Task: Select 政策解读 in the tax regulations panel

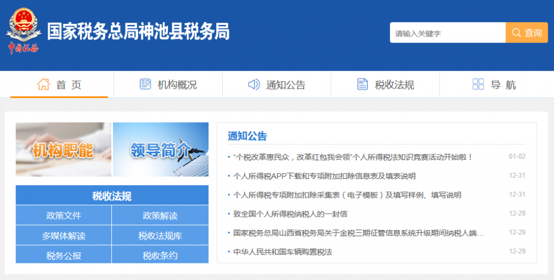Action: (x=160, y=215)
